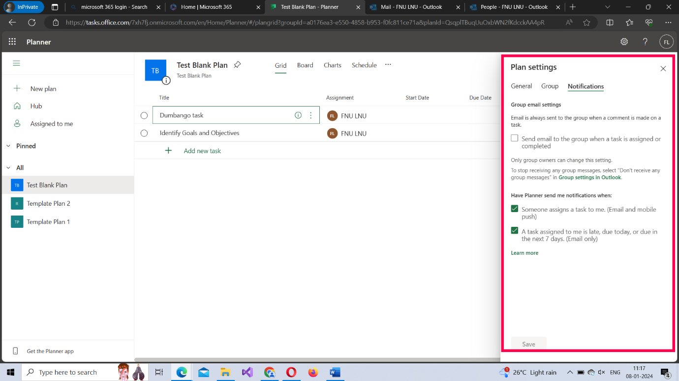Open Word from the taskbar
Screen dimensions: 679x381
(x=335, y=372)
